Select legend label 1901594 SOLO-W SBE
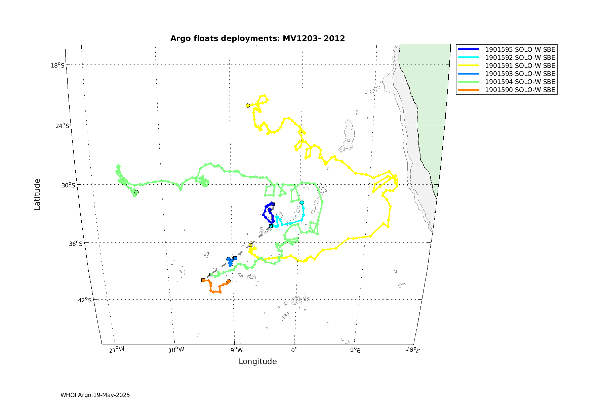This screenshot has height=403, width=605. [x=520, y=82]
